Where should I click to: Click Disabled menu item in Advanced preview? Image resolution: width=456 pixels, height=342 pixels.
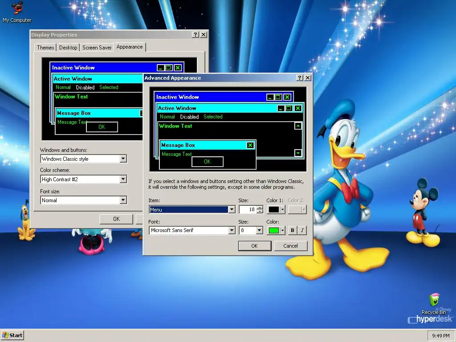[189, 117]
